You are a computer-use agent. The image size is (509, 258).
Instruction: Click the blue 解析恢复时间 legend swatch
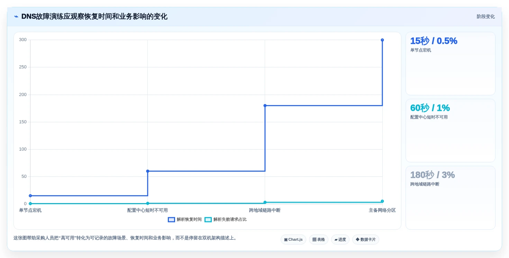tap(171, 219)
